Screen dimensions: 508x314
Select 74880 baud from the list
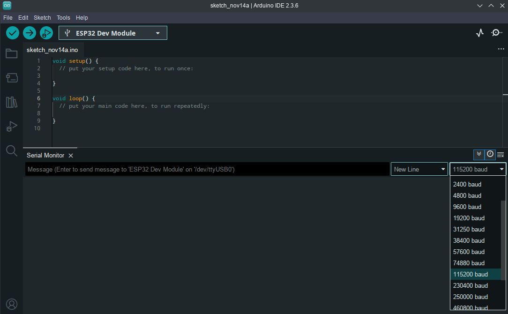click(475, 263)
